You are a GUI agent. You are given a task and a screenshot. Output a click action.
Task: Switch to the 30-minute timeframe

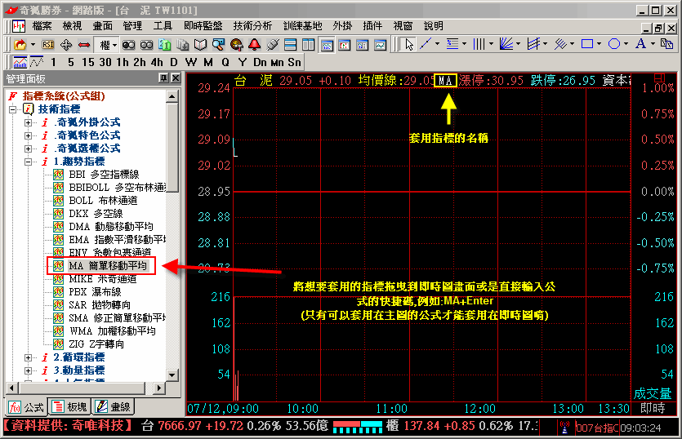pyautogui.click(x=103, y=62)
